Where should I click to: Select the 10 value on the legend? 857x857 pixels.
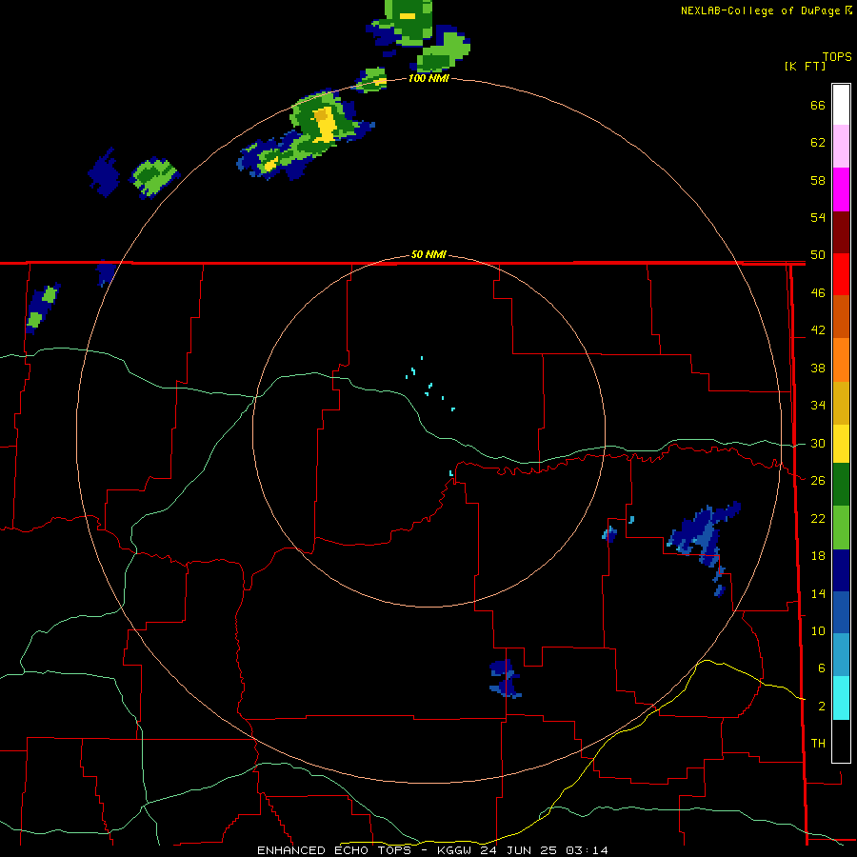(x=818, y=630)
